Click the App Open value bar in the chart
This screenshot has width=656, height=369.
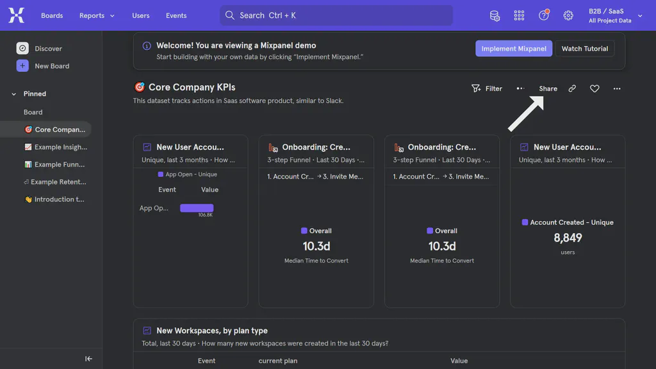[x=197, y=207]
